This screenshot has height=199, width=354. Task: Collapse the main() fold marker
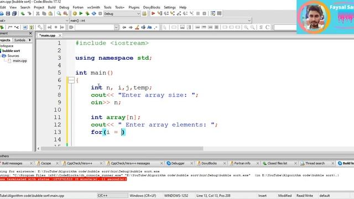[71, 80]
